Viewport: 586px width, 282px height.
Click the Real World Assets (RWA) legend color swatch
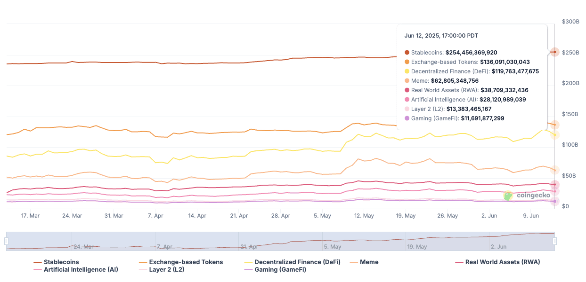click(458, 262)
